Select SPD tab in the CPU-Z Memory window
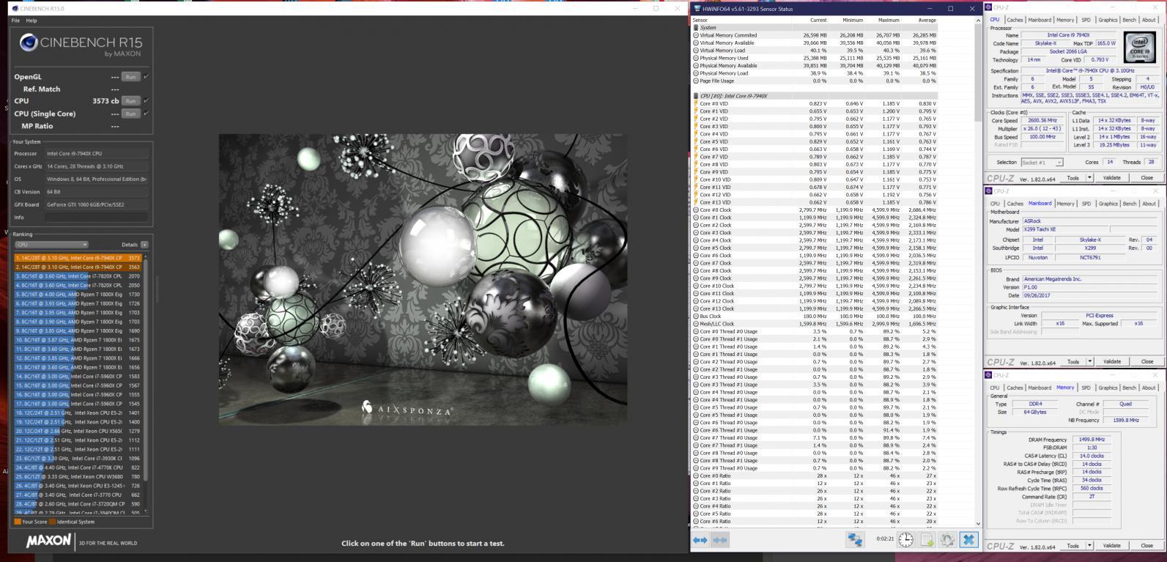Screen dimensions: 1167x562 1086,388
